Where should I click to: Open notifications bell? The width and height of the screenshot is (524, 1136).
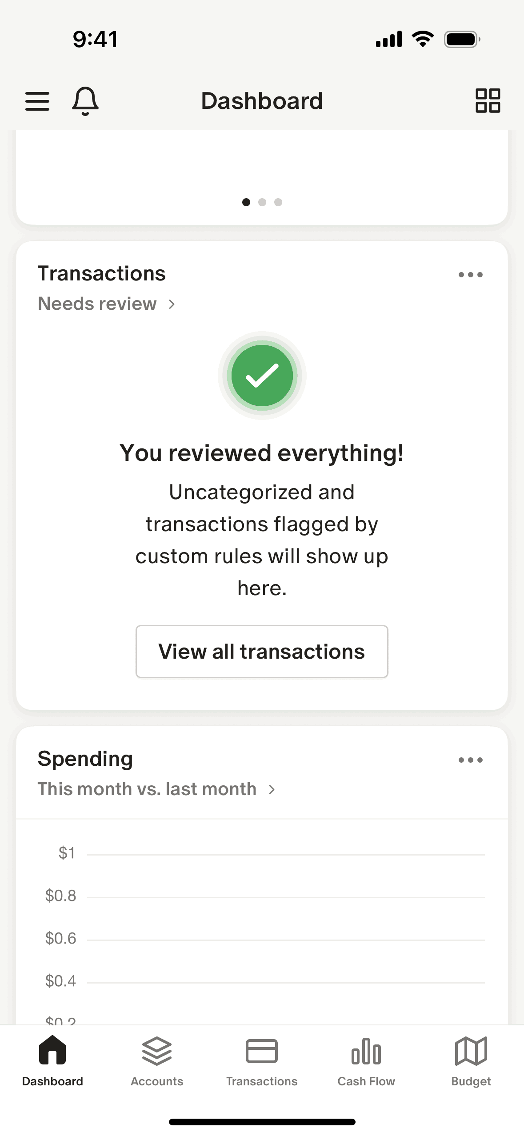[85, 101]
